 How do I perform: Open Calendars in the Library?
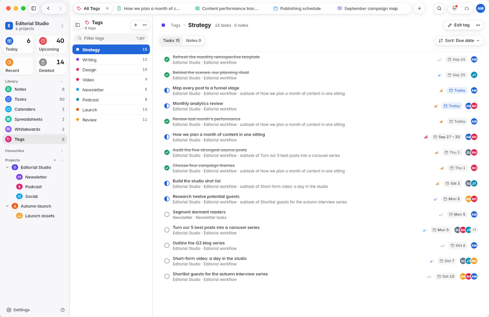[x=35, y=109]
